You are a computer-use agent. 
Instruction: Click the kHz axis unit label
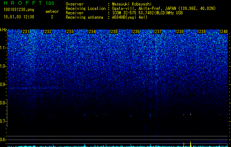pos(3,30)
